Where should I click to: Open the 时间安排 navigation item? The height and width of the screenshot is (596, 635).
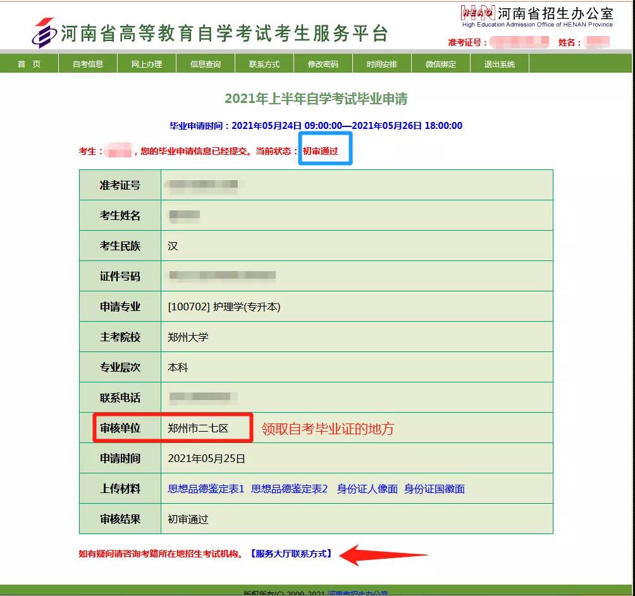382,64
